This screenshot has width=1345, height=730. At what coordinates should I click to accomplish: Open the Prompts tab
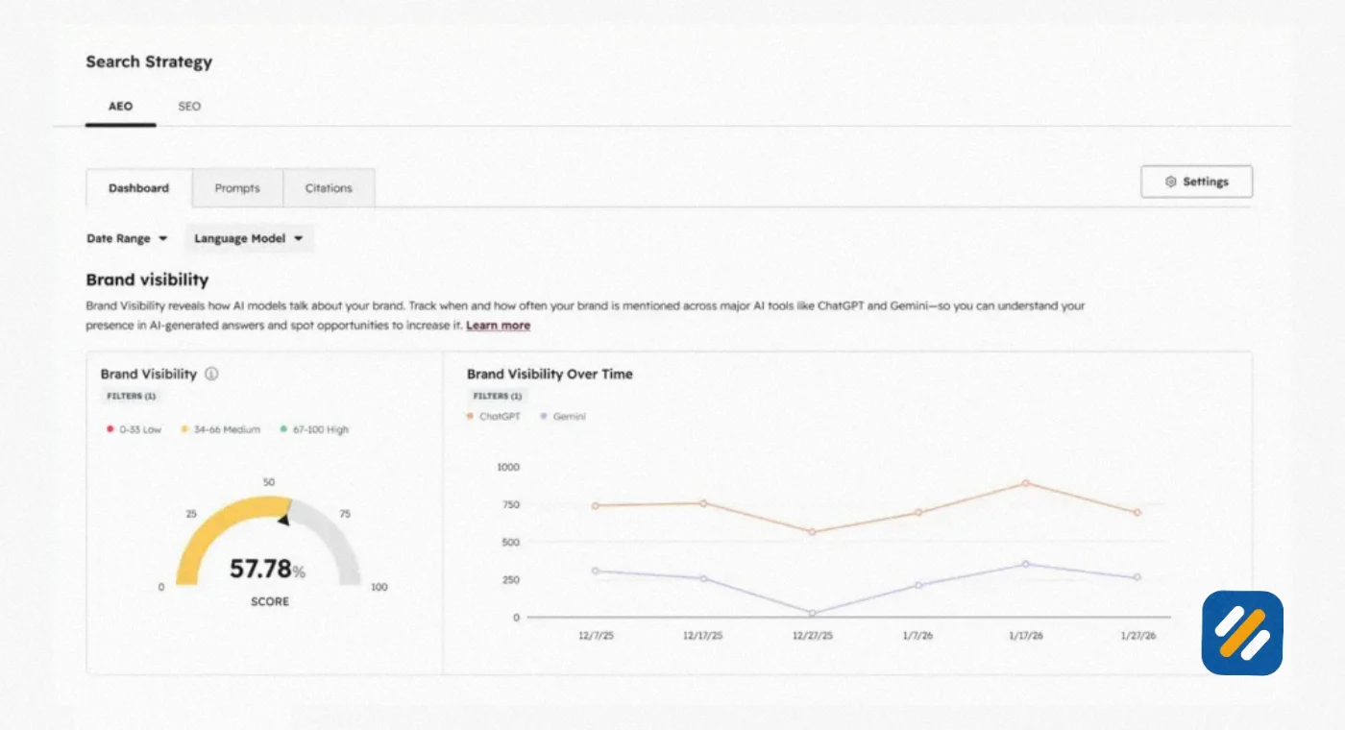tap(237, 188)
